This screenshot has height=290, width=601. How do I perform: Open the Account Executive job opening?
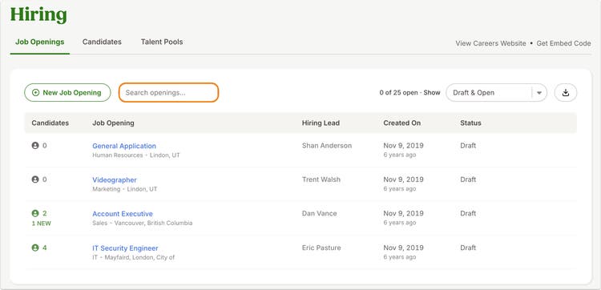[x=123, y=214]
